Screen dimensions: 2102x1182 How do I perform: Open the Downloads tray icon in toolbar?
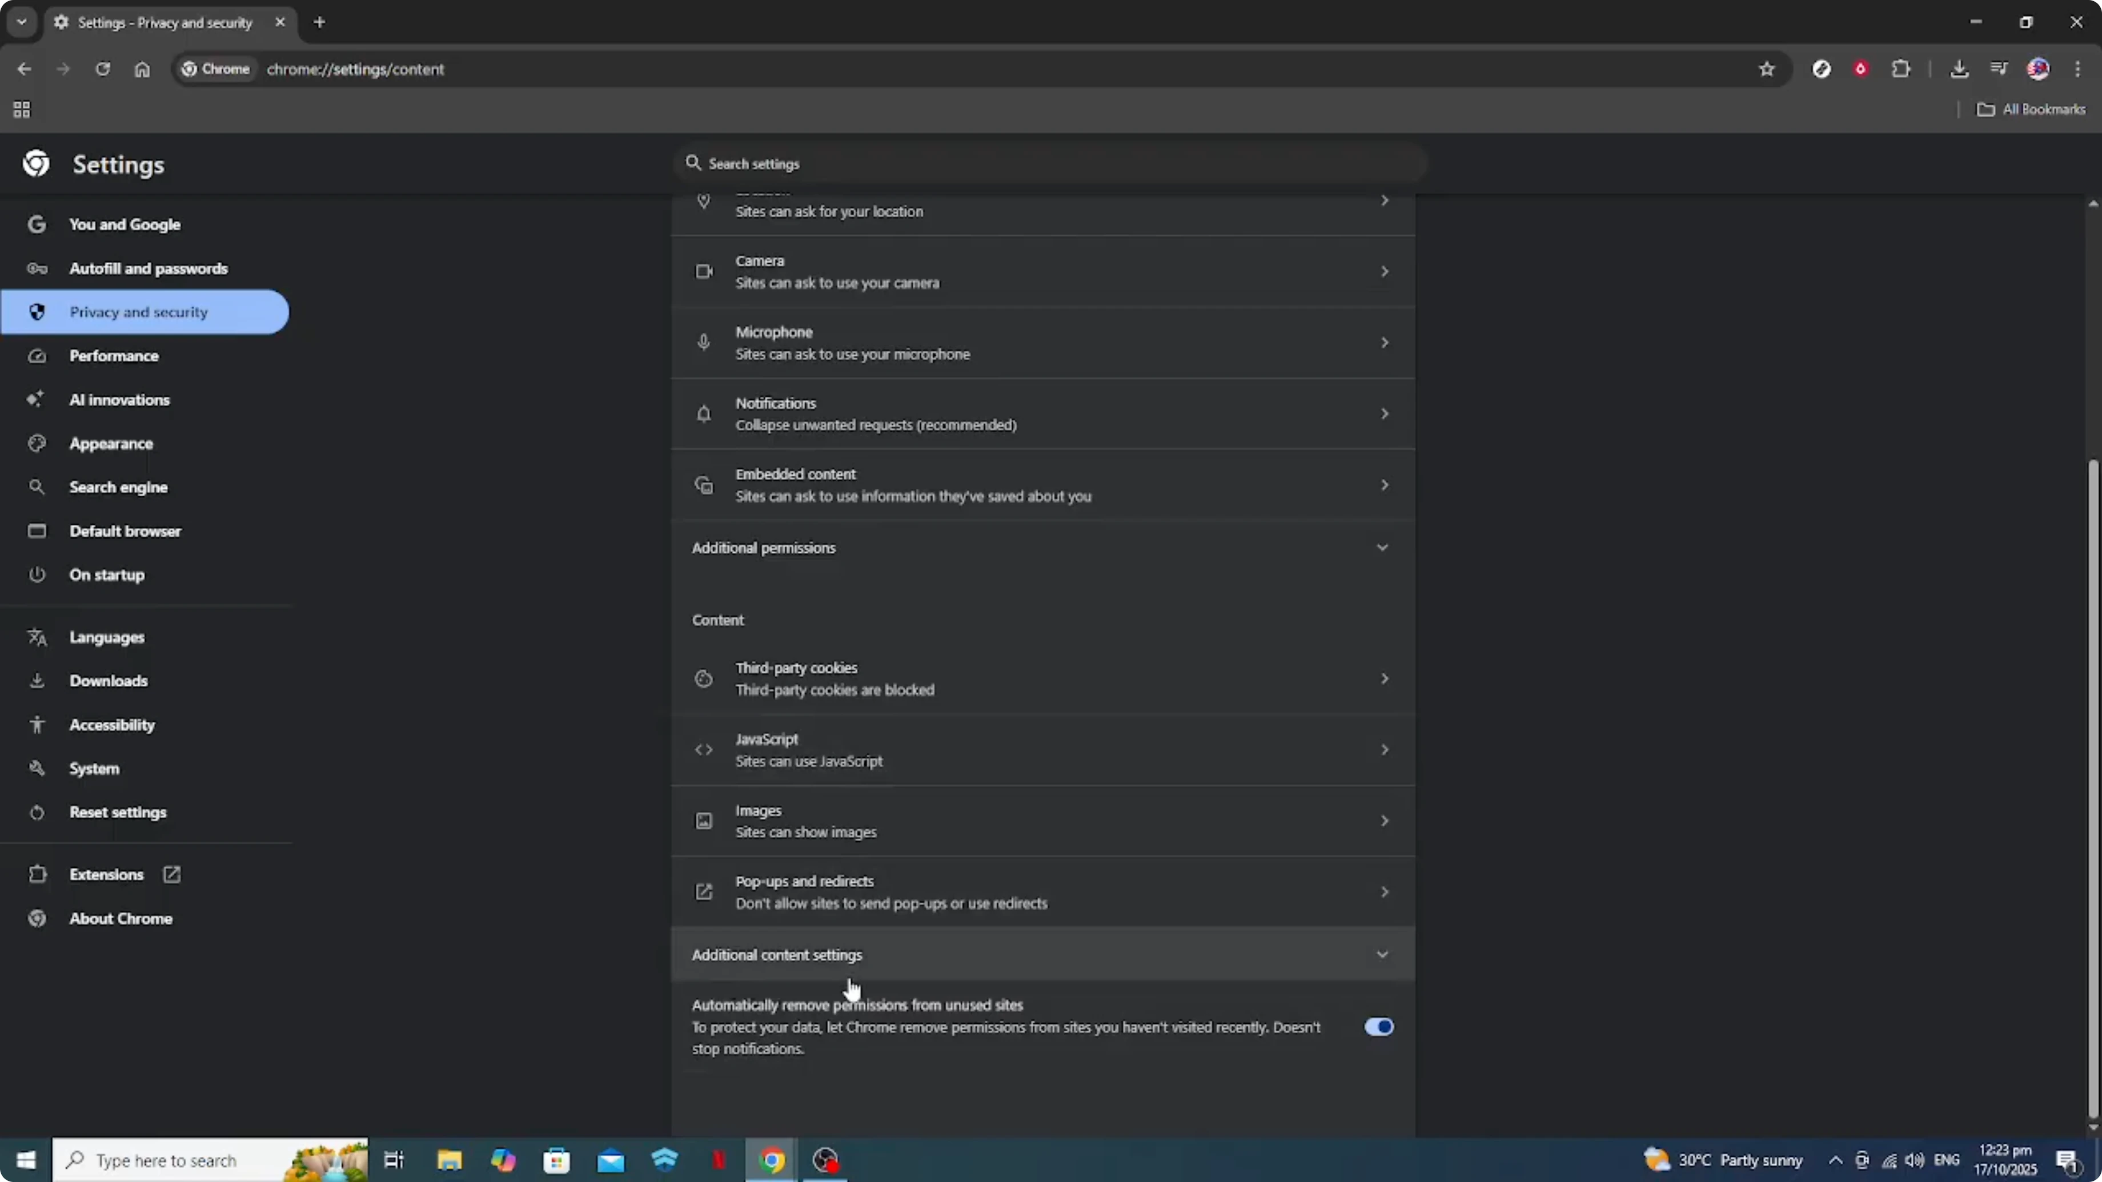pos(1959,69)
